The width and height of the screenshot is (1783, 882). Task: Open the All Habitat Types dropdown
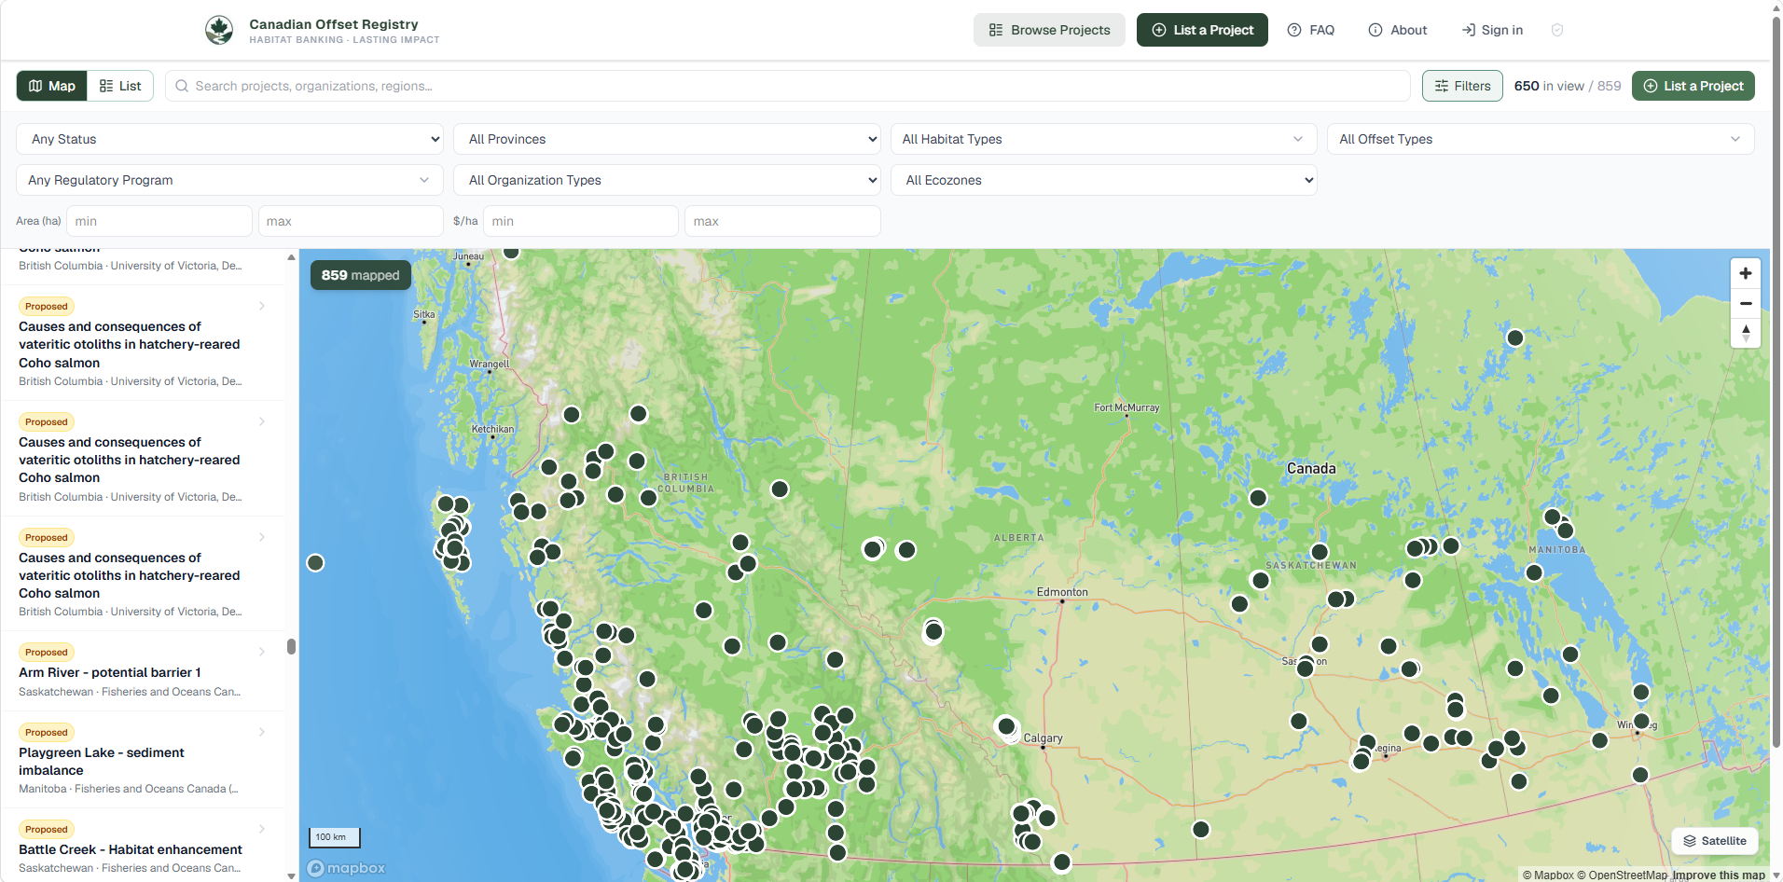[x=1103, y=139]
